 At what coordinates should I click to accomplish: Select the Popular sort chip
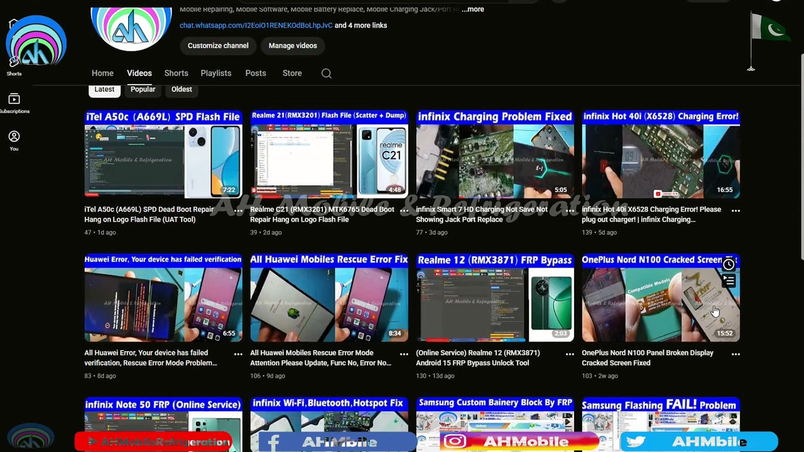click(x=143, y=89)
